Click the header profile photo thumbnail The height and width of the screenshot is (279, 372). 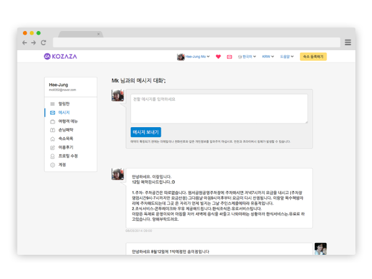(x=180, y=57)
